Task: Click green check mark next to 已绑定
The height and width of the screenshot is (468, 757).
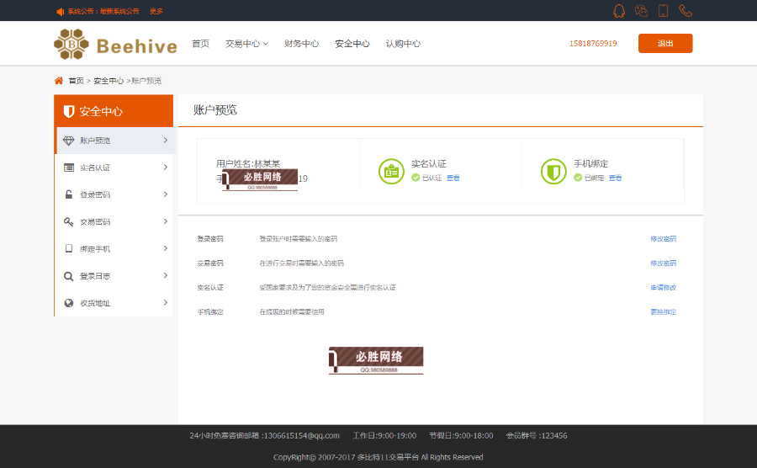Action: (x=578, y=178)
